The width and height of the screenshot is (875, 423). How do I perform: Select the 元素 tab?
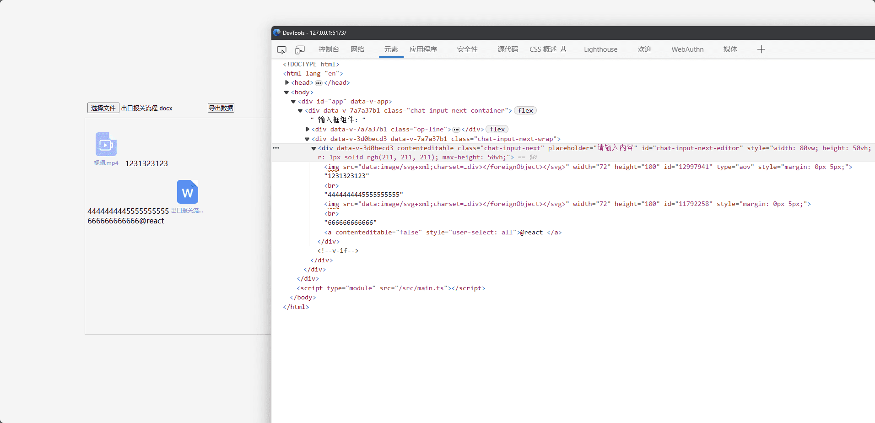391,49
